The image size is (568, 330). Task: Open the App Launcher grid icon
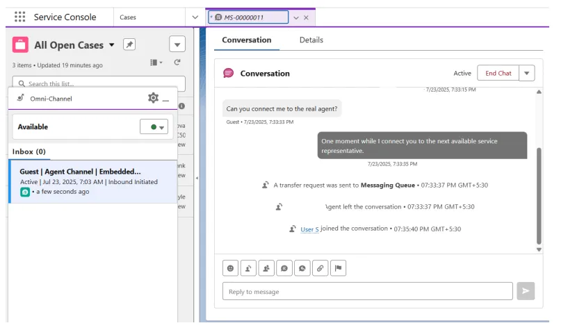pos(19,17)
